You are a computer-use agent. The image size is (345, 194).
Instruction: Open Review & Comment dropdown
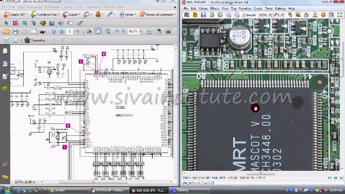(x=157, y=15)
